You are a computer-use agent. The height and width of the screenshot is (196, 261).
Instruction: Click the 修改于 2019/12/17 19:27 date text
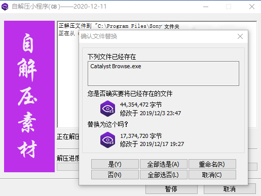pos(152,144)
